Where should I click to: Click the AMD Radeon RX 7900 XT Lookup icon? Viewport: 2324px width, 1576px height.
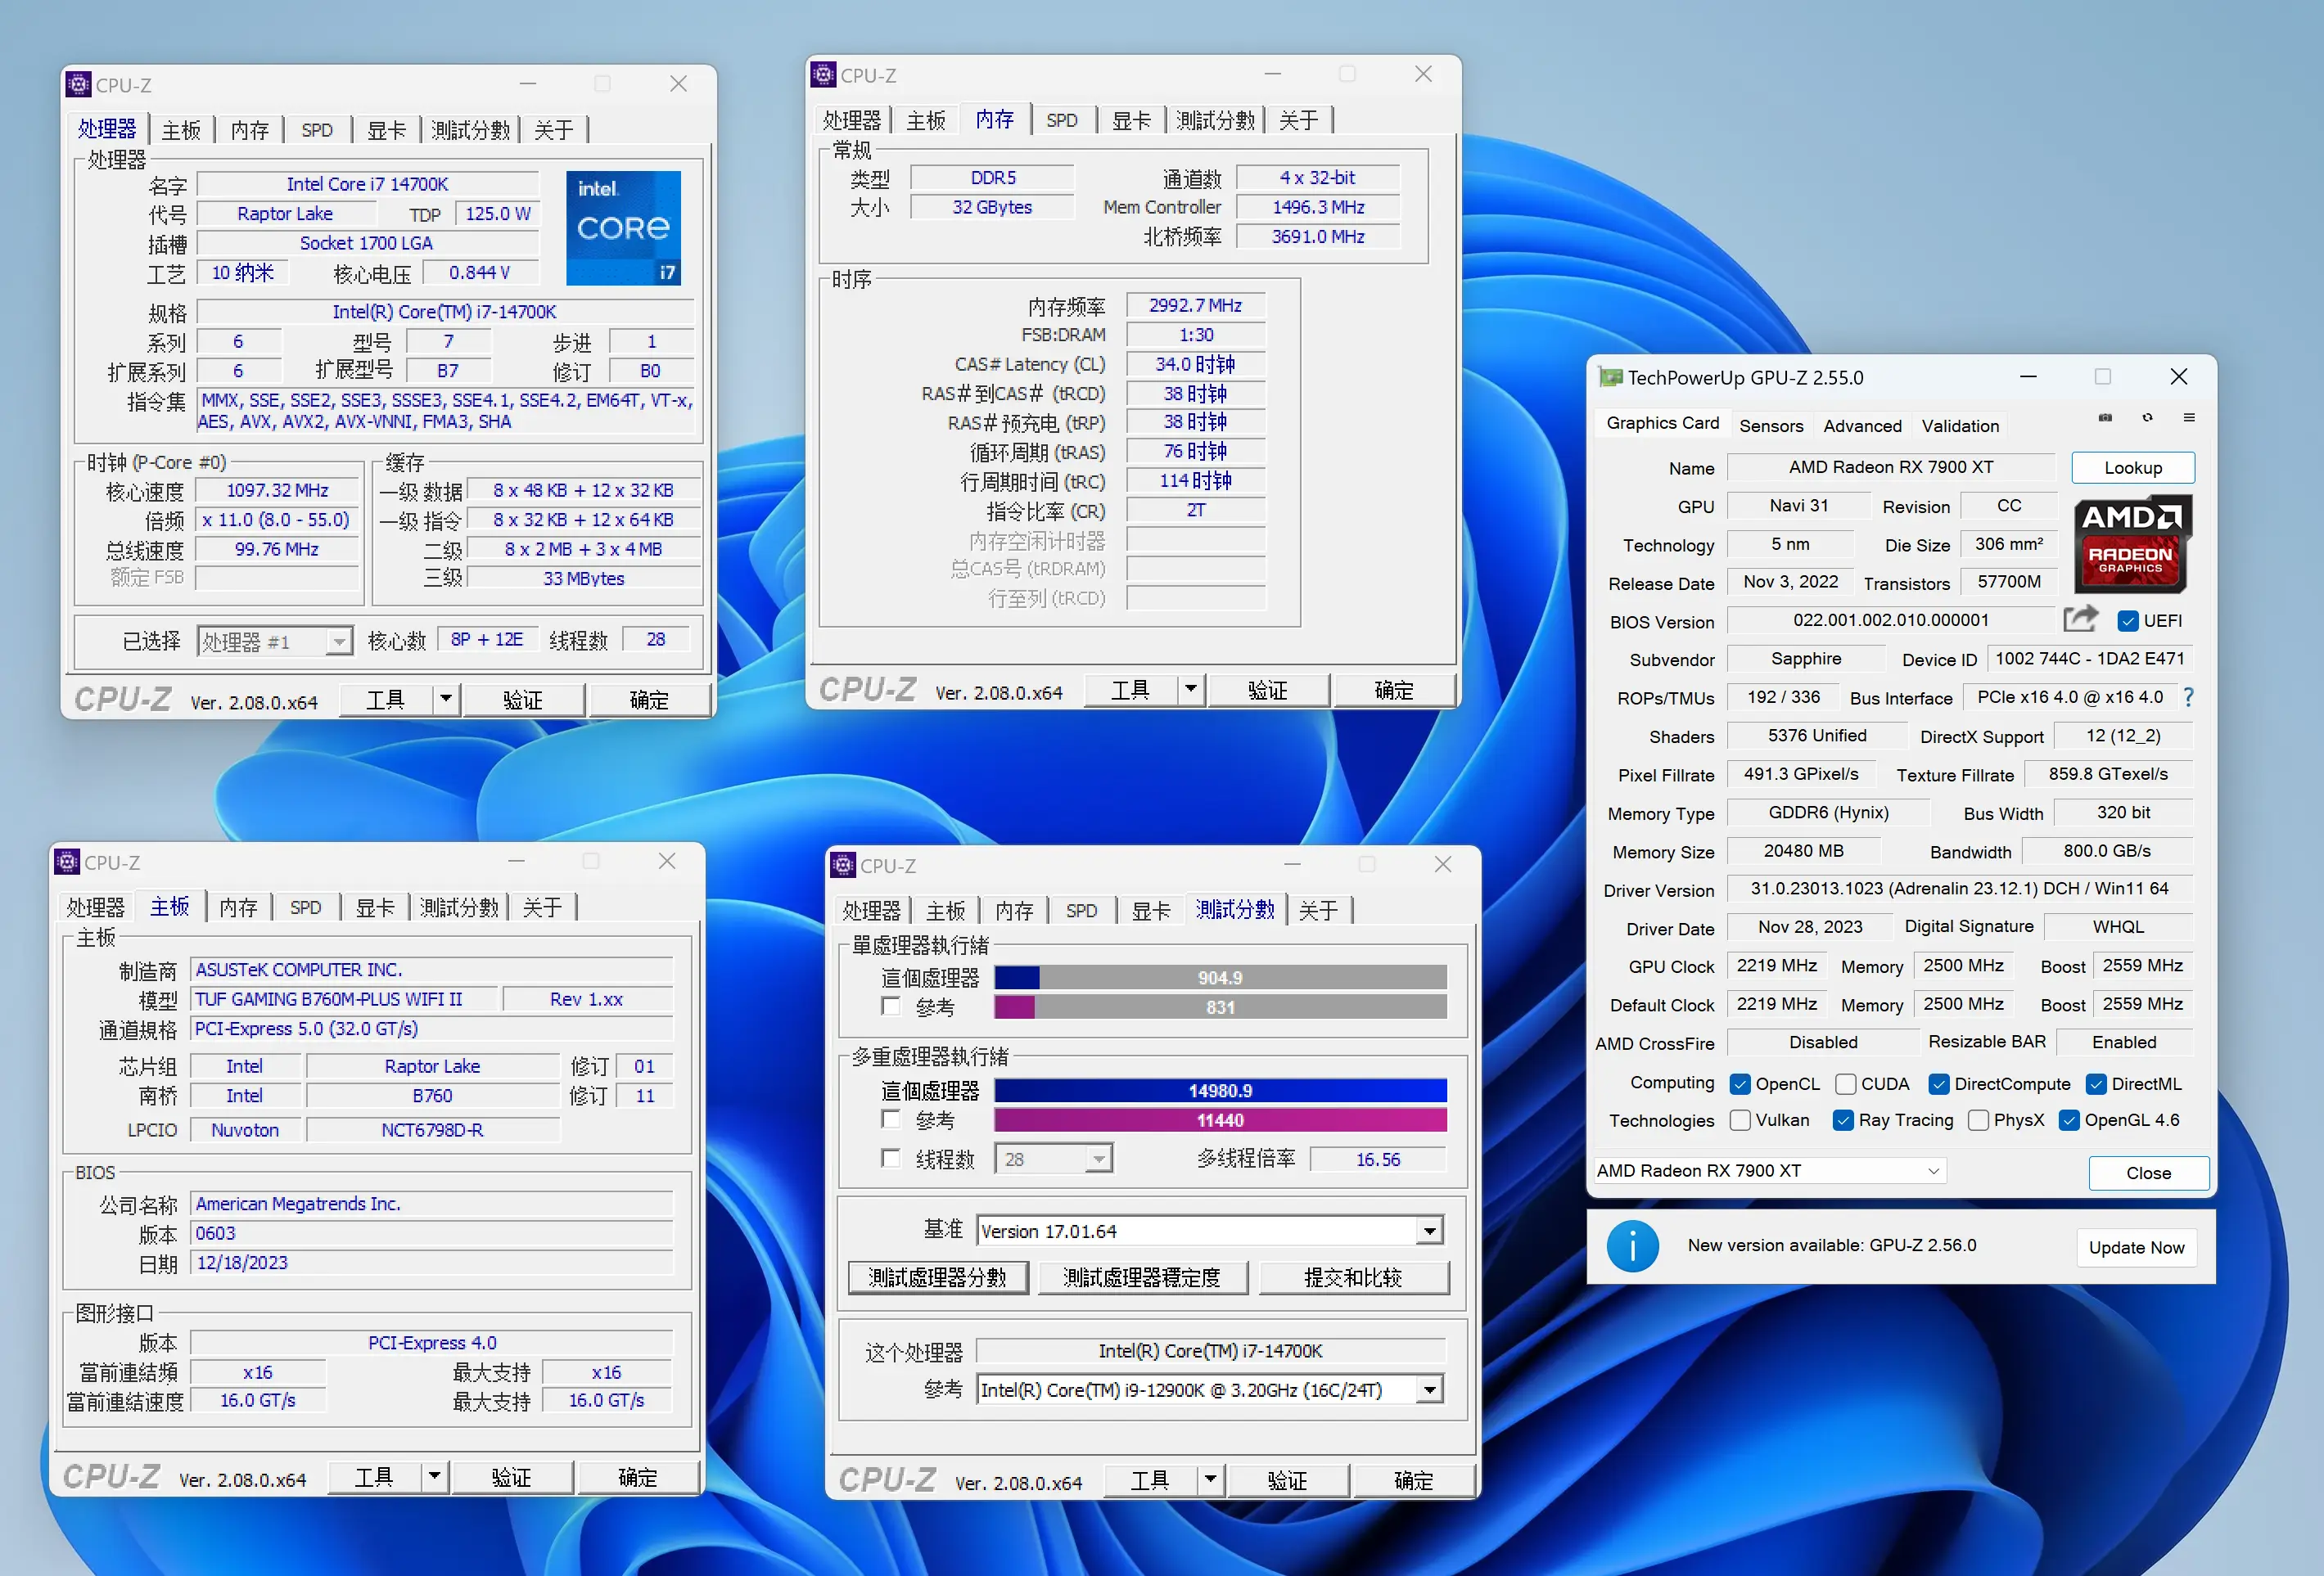tap(2127, 471)
